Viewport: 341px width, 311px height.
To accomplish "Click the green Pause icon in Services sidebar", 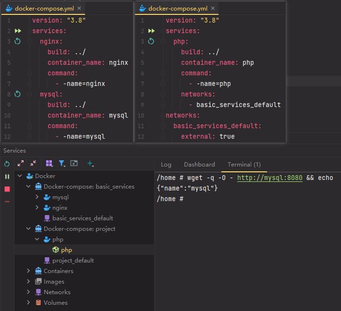I will [x=7, y=177].
